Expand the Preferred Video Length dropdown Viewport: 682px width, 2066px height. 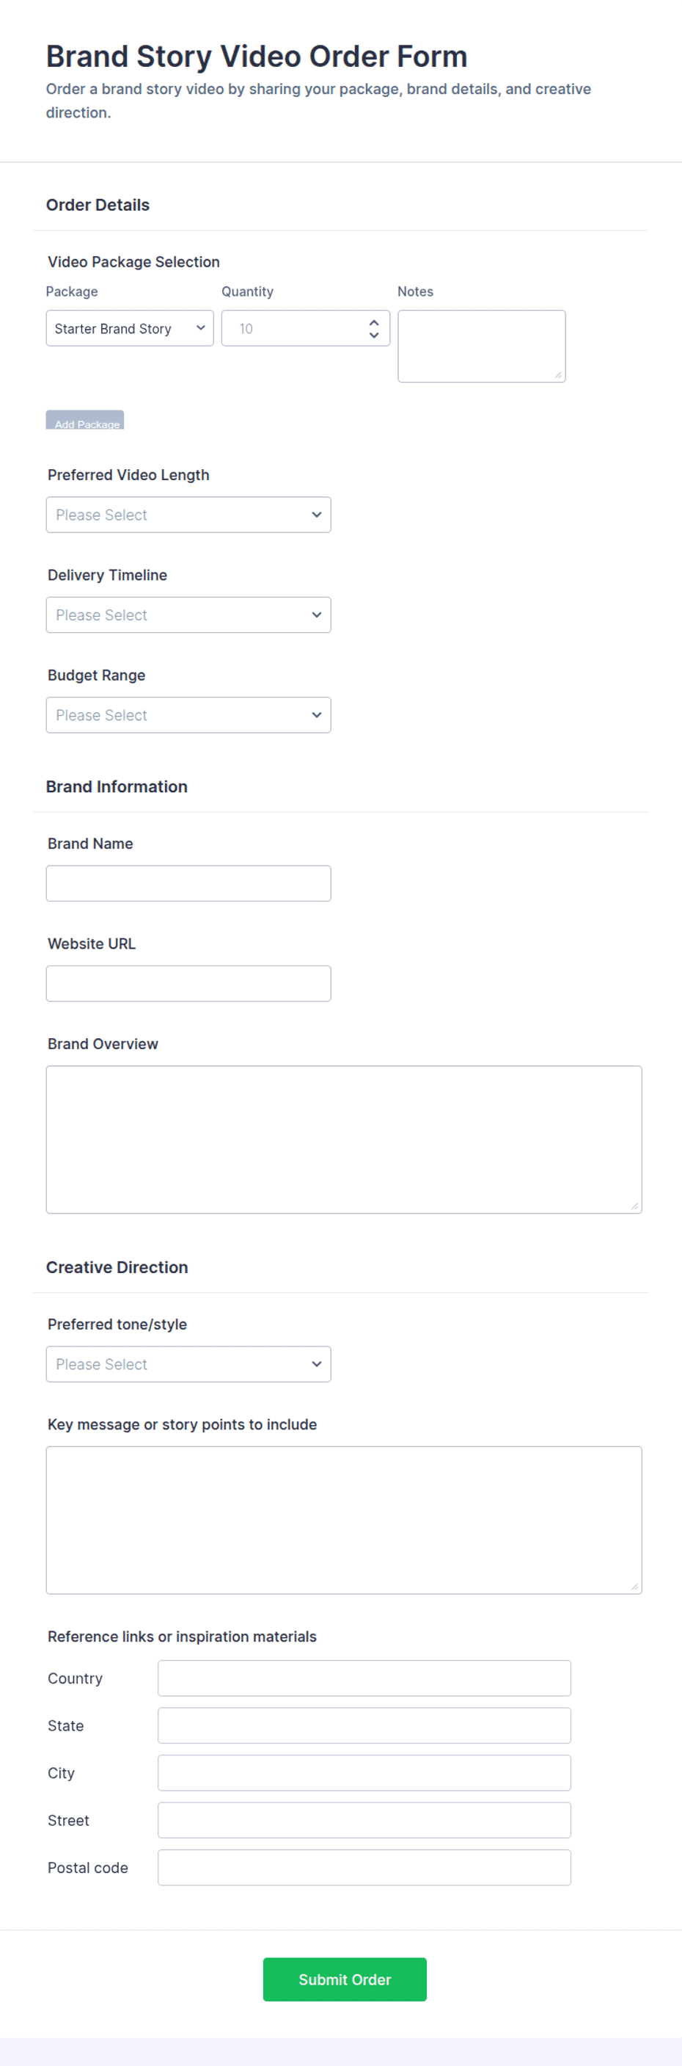[188, 515]
